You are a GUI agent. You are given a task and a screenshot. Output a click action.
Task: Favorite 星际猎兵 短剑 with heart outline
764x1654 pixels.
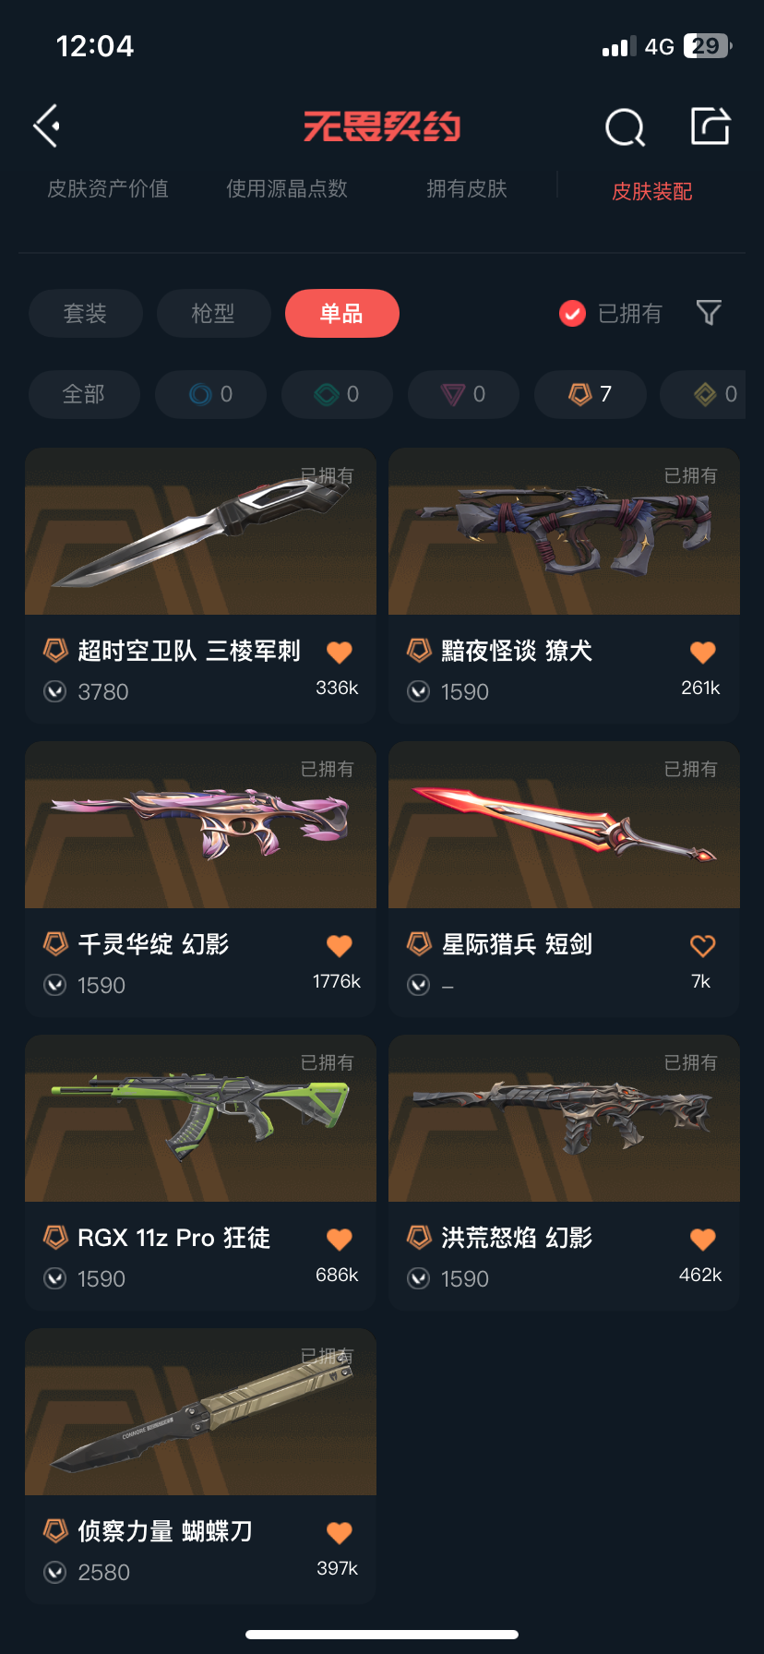(x=703, y=946)
